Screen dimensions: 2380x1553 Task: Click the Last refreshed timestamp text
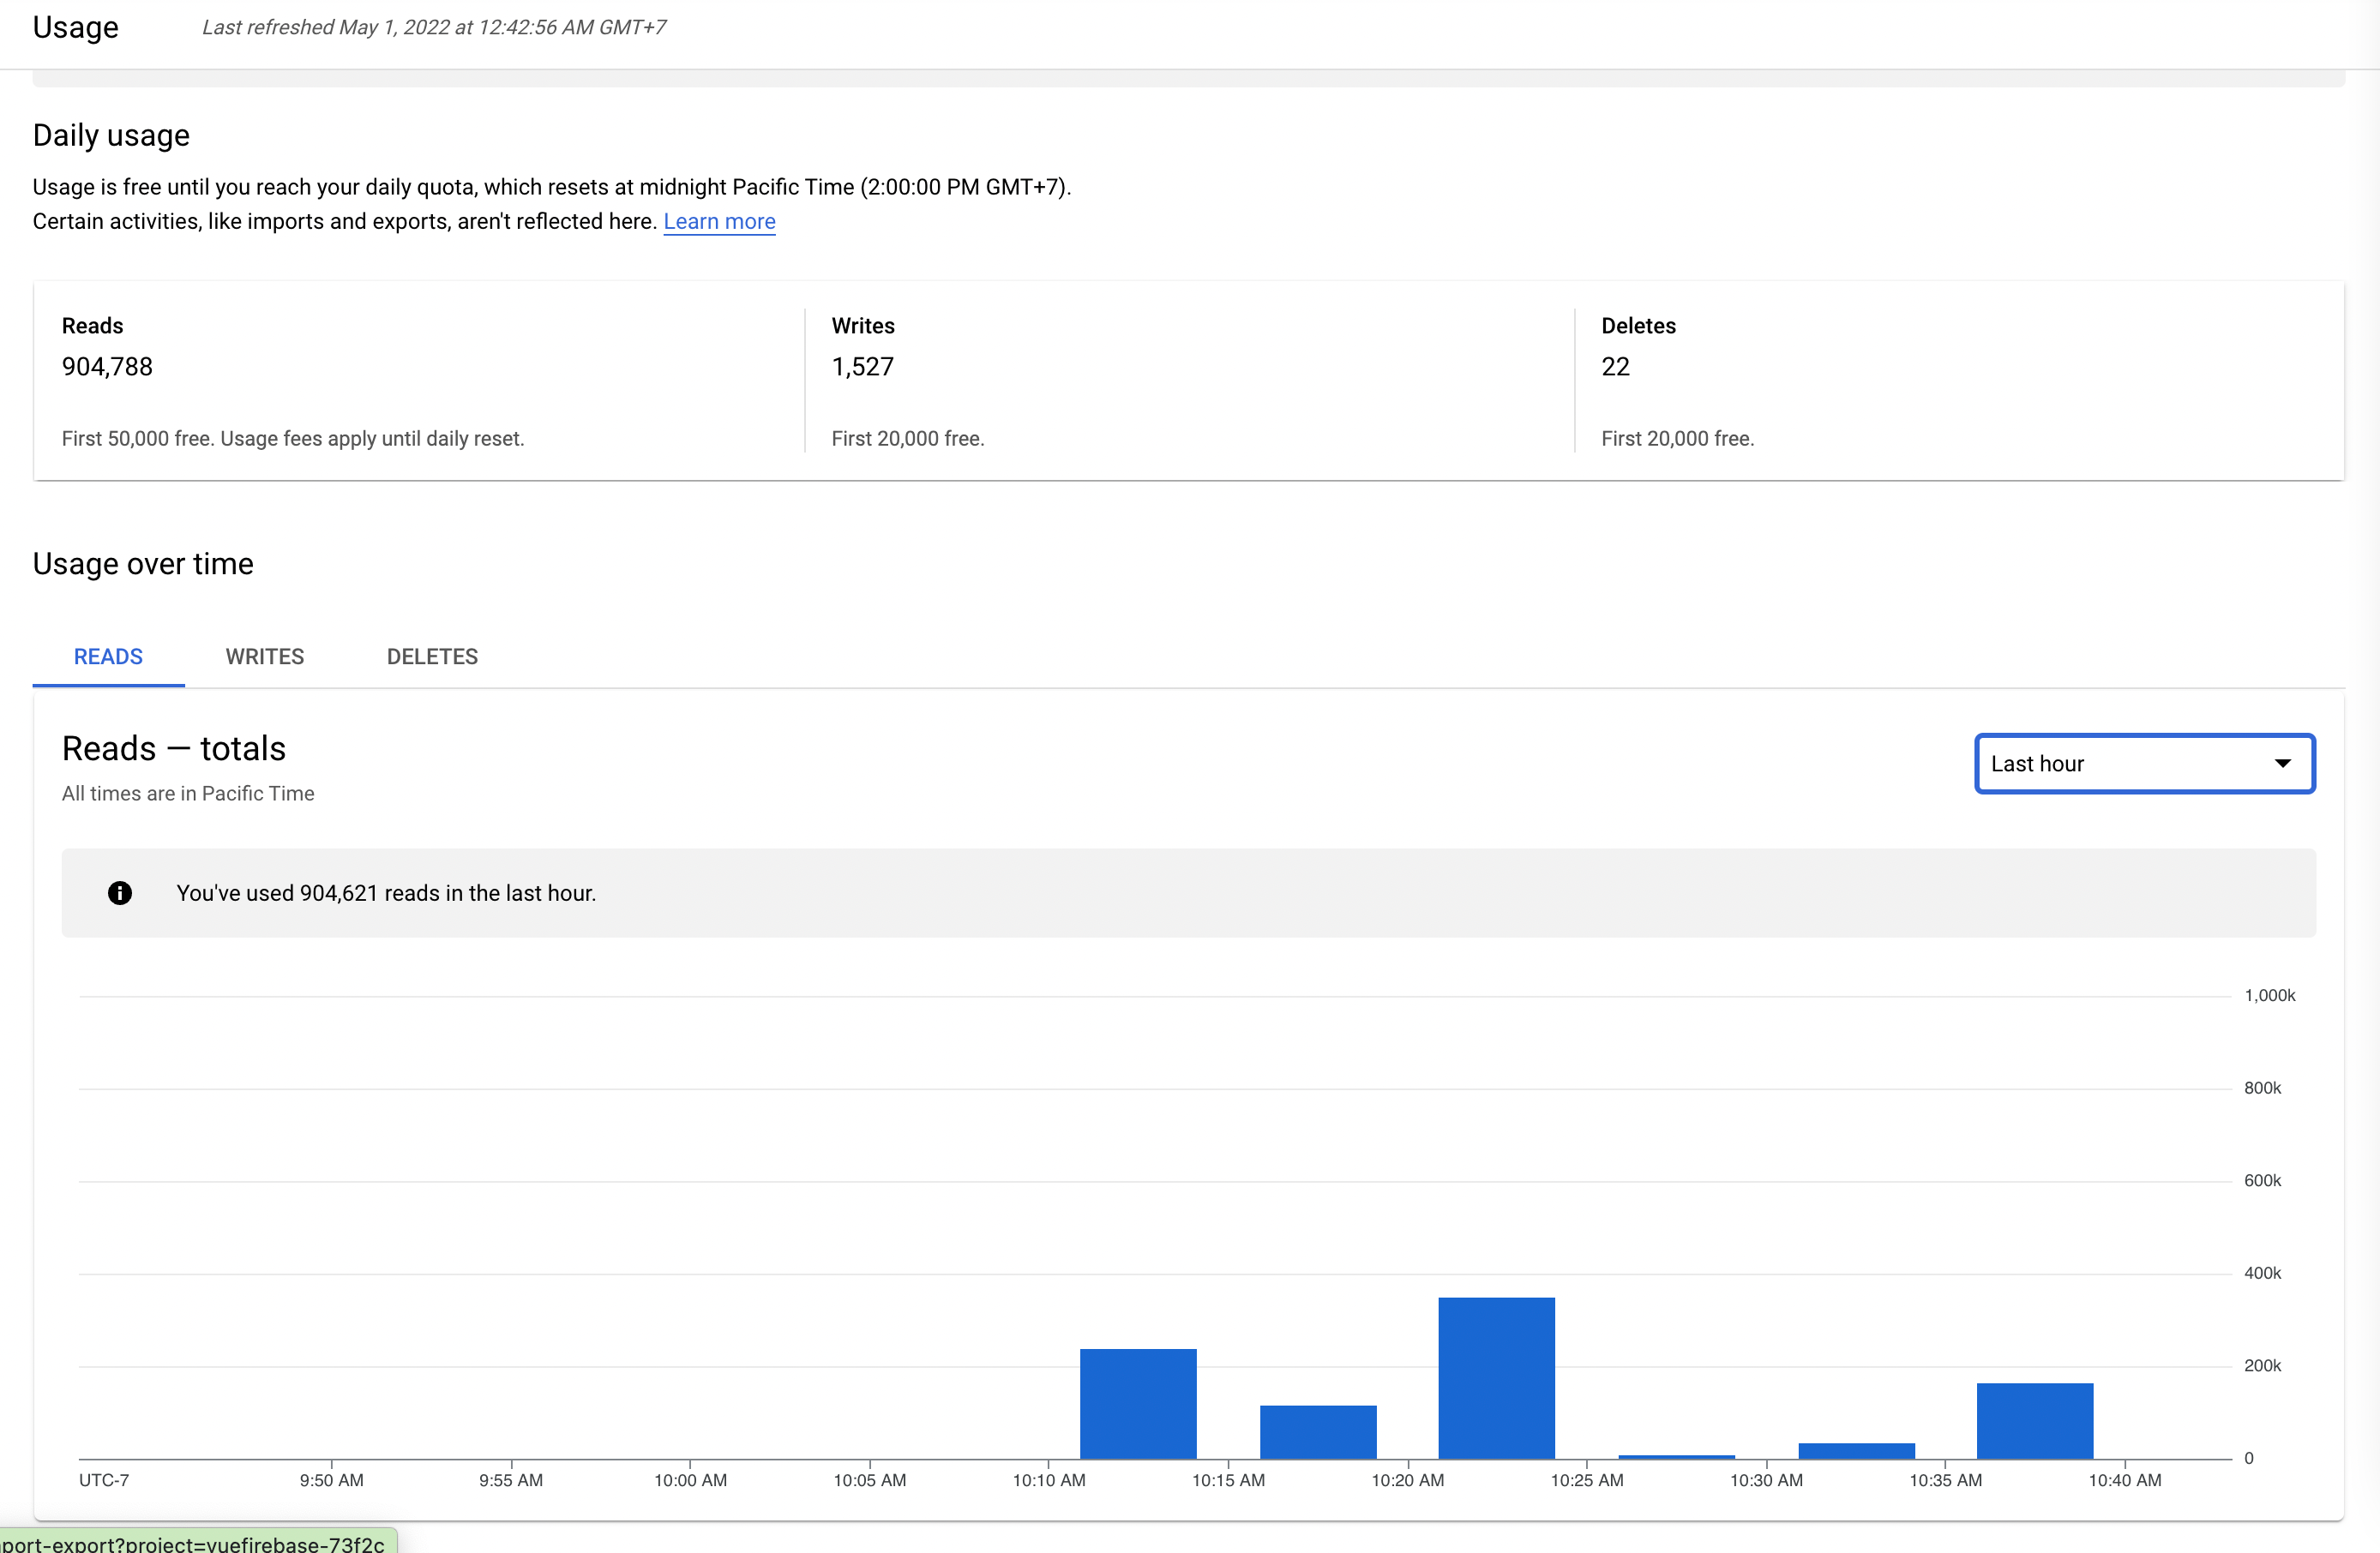coord(434,28)
